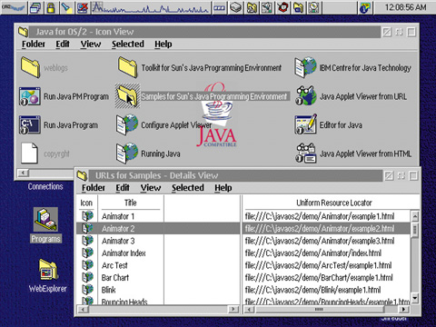Viewport: 436px width, 327px height.
Task: Click the up arrow of the vertical scrollbar
Action: point(415,216)
